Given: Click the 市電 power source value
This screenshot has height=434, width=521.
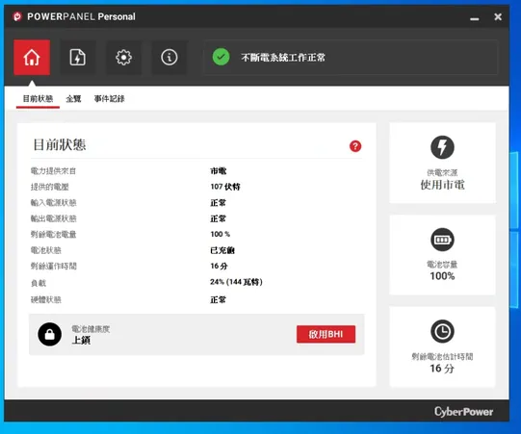Looking at the screenshot, I should coord(219,171).
